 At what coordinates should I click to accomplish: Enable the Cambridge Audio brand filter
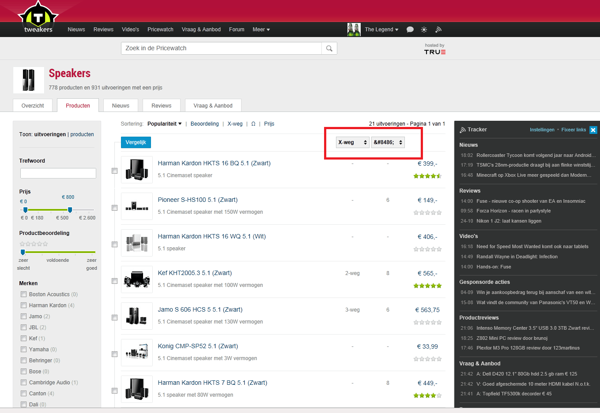[x=24, y=382]
